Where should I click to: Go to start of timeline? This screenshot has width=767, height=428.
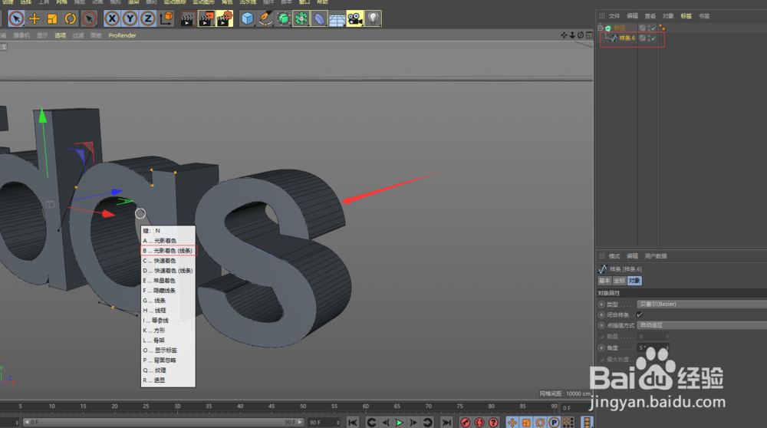point(352,423)
